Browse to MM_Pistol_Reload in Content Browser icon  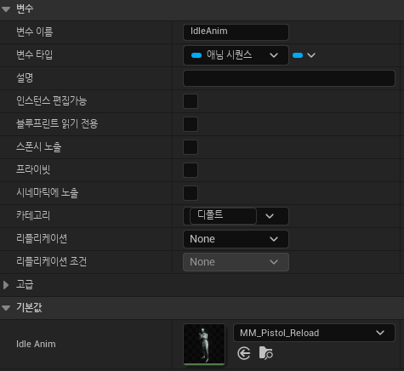click(x=266, y=353)
